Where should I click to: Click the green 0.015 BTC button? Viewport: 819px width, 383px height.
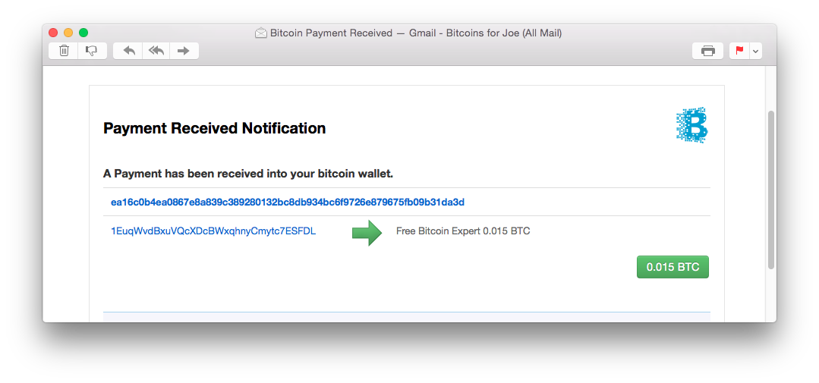click(673, 267)
